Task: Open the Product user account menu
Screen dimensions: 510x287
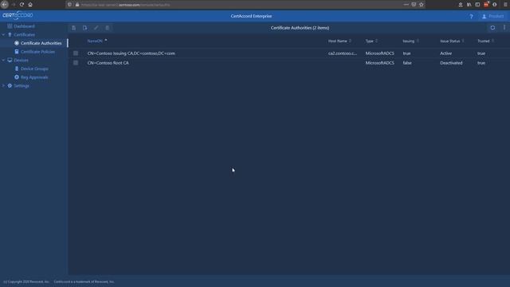Action: (x=492, y=16)
